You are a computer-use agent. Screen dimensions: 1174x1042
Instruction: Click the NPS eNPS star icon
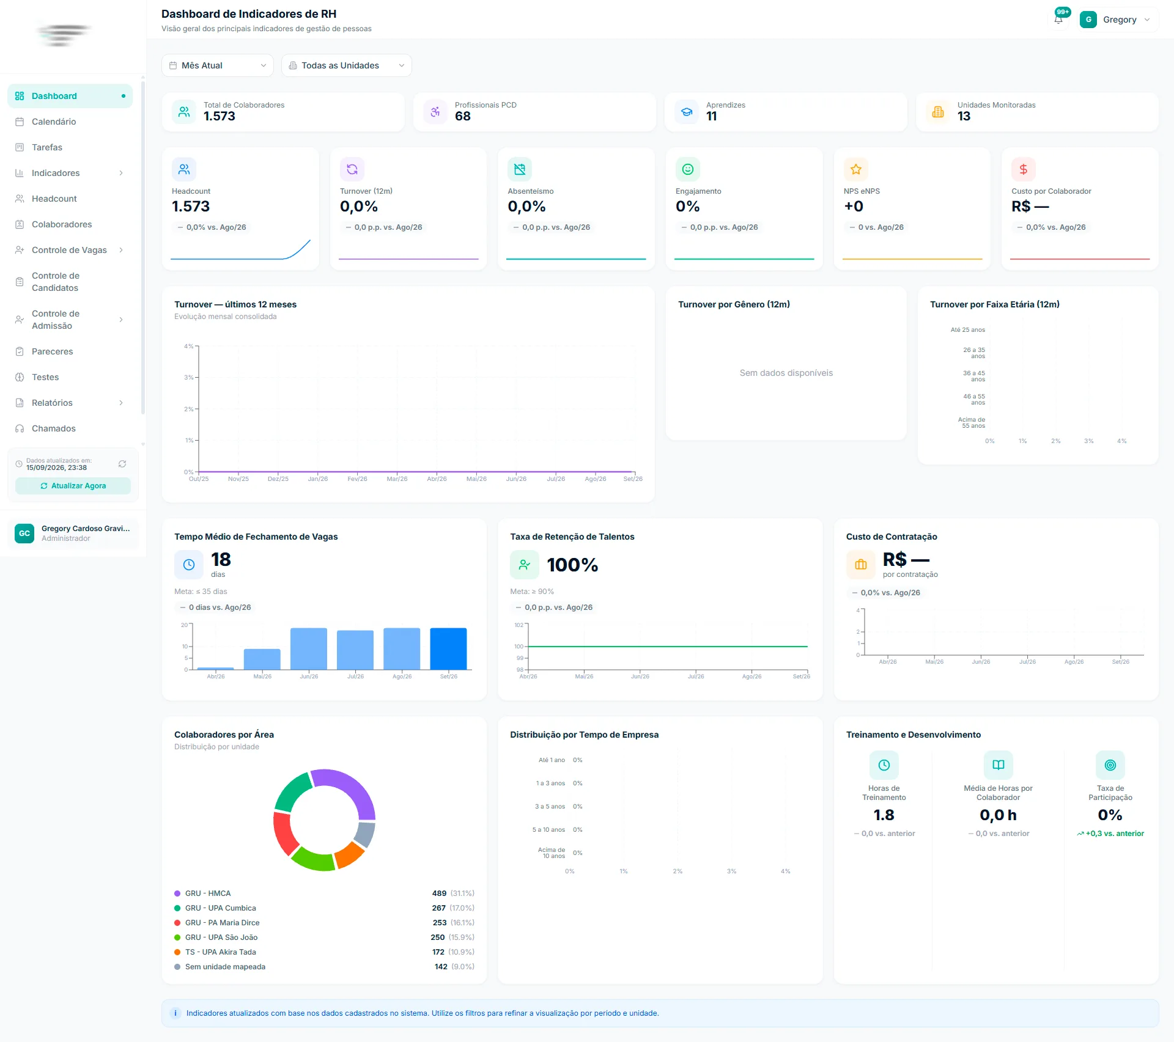(856, 169)
